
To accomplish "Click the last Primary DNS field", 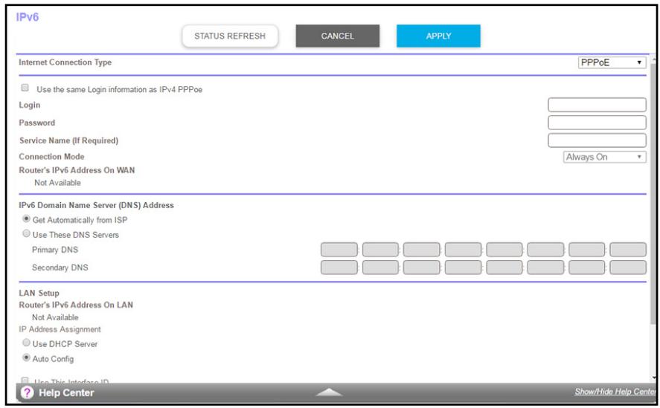I will point(628,250).
